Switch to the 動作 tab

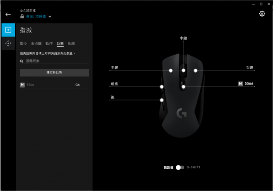tap(49, 44)
